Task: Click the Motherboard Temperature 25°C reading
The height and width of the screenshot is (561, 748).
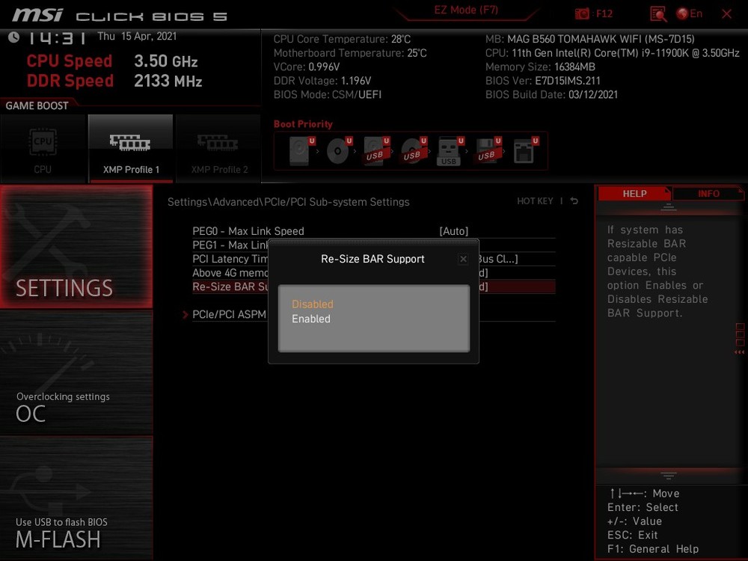Action: [x=350, y=53]
